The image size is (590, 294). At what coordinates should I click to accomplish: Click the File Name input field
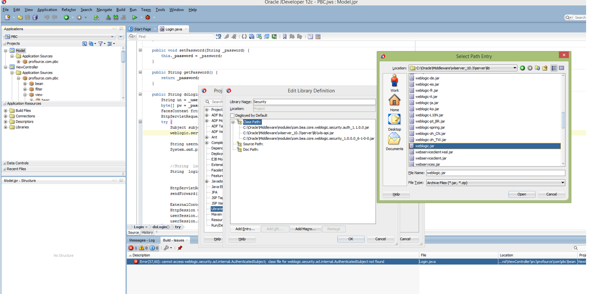(496, 173)
